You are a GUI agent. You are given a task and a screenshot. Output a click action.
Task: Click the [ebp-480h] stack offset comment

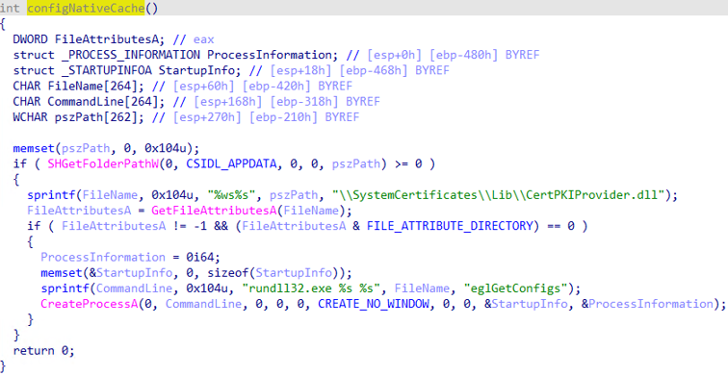(x=465, y=55)
